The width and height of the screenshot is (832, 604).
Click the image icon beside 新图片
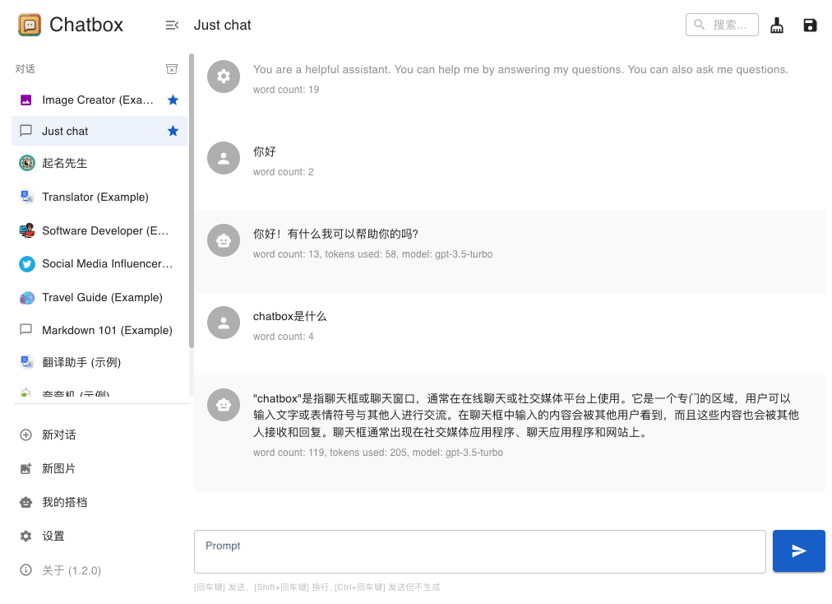tap(26, 468)
